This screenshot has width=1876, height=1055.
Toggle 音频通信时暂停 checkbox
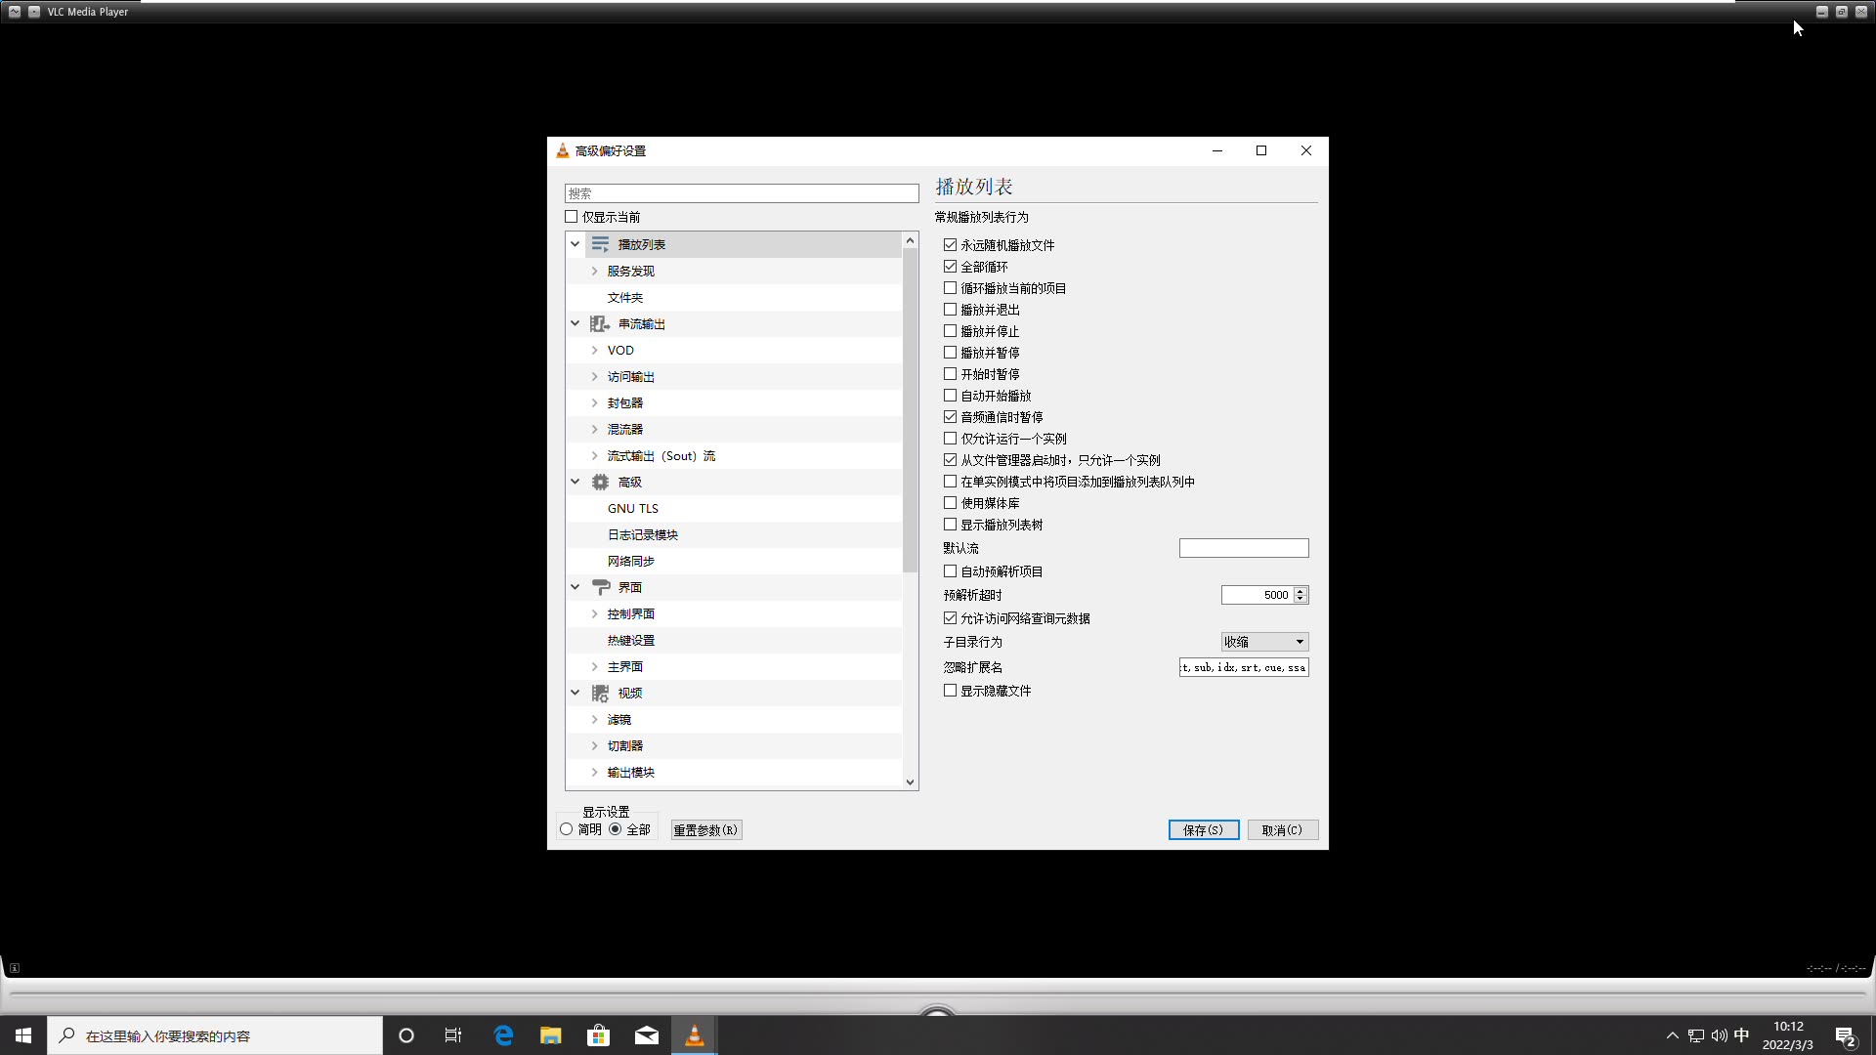[950, 417]
